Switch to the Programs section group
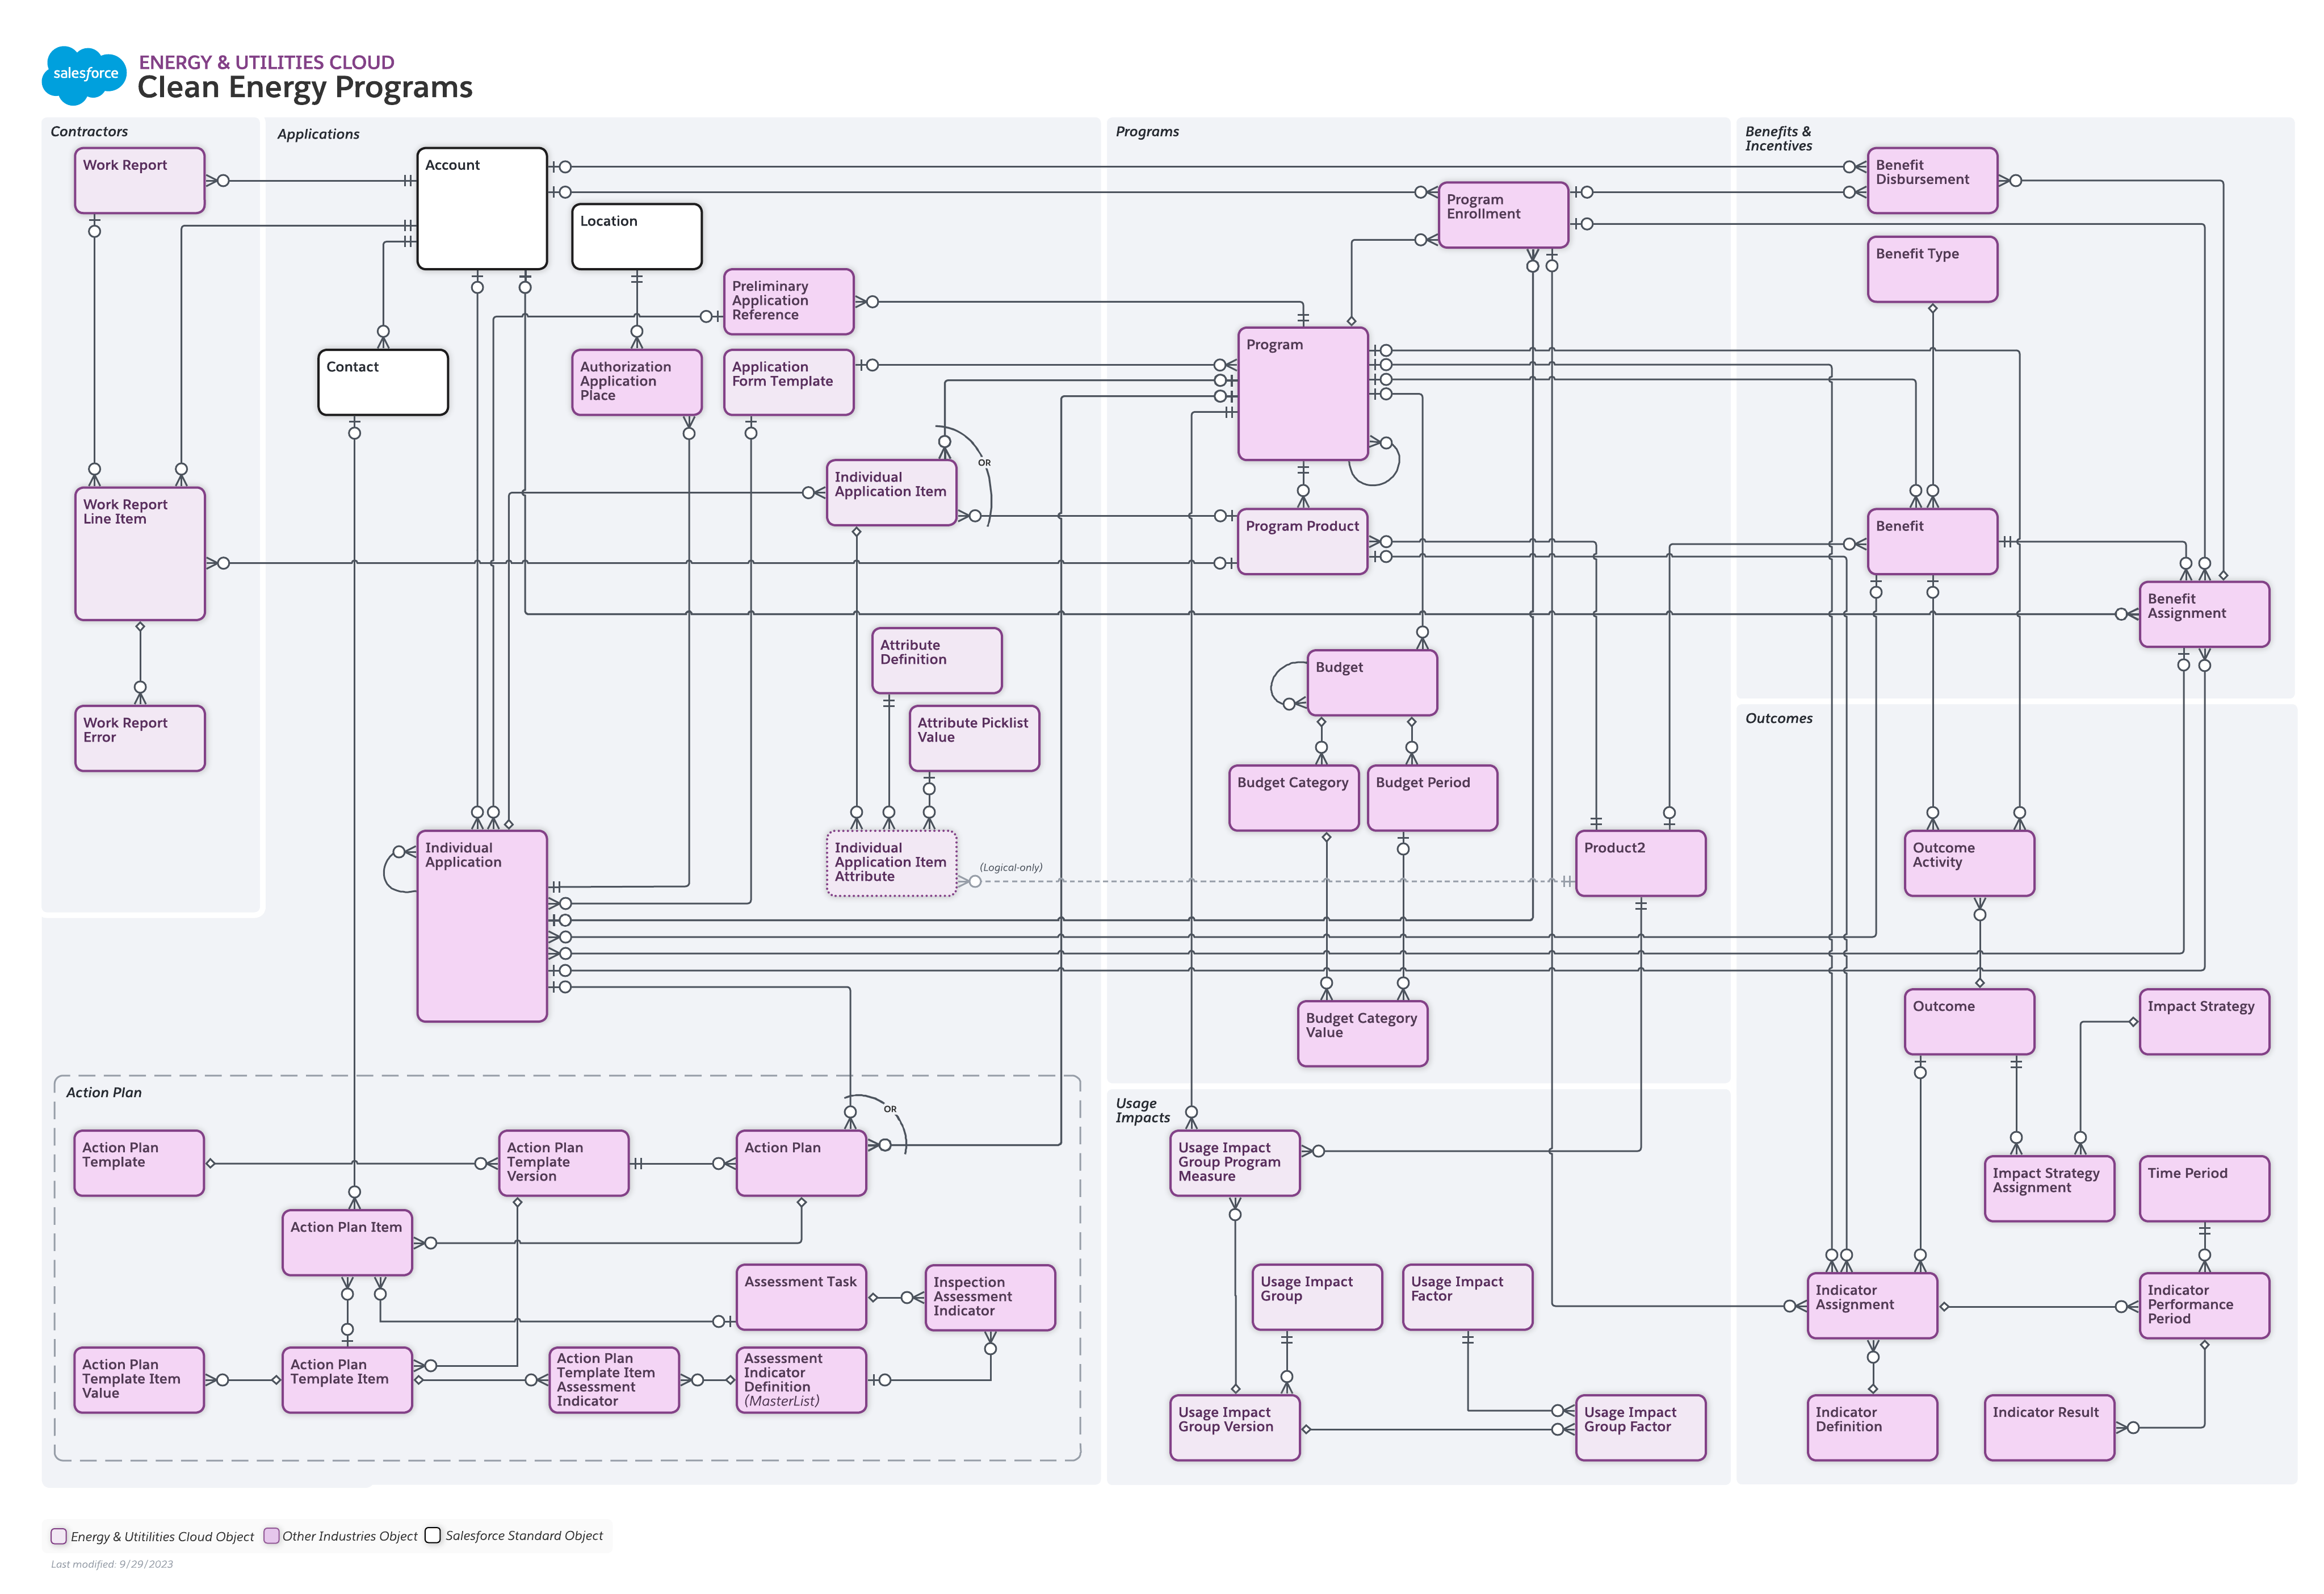 (x=1148, y=131)
